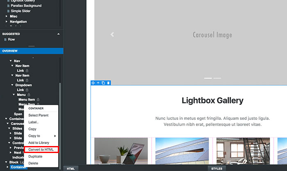
Task: Open the HTML panel tab at the bottom
Action: tap(71, 169)
